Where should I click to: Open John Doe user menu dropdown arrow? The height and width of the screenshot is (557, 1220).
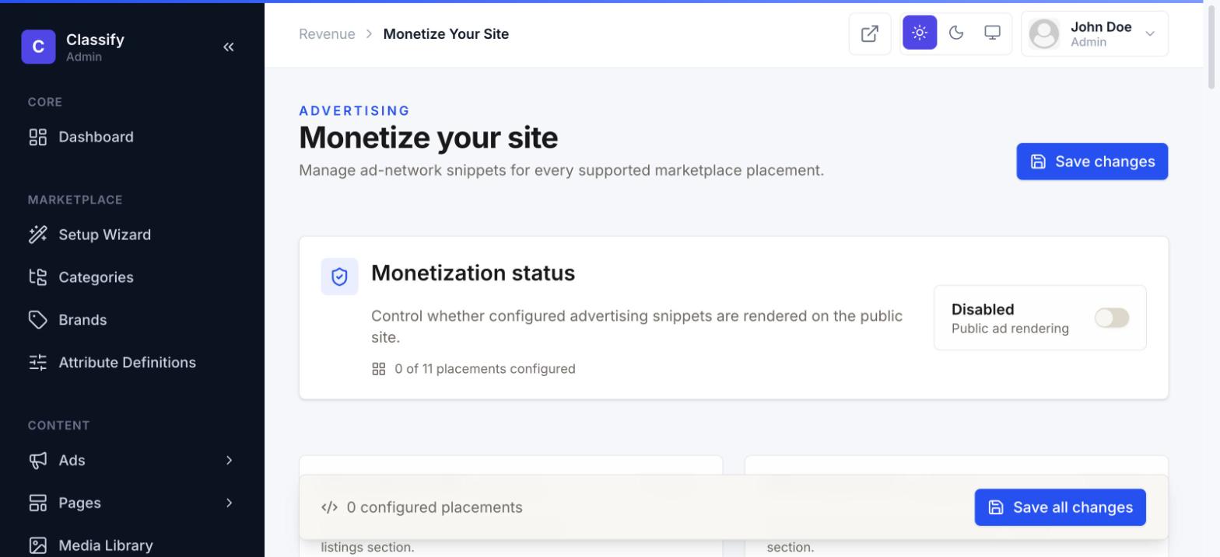[x=1150, y=33]
